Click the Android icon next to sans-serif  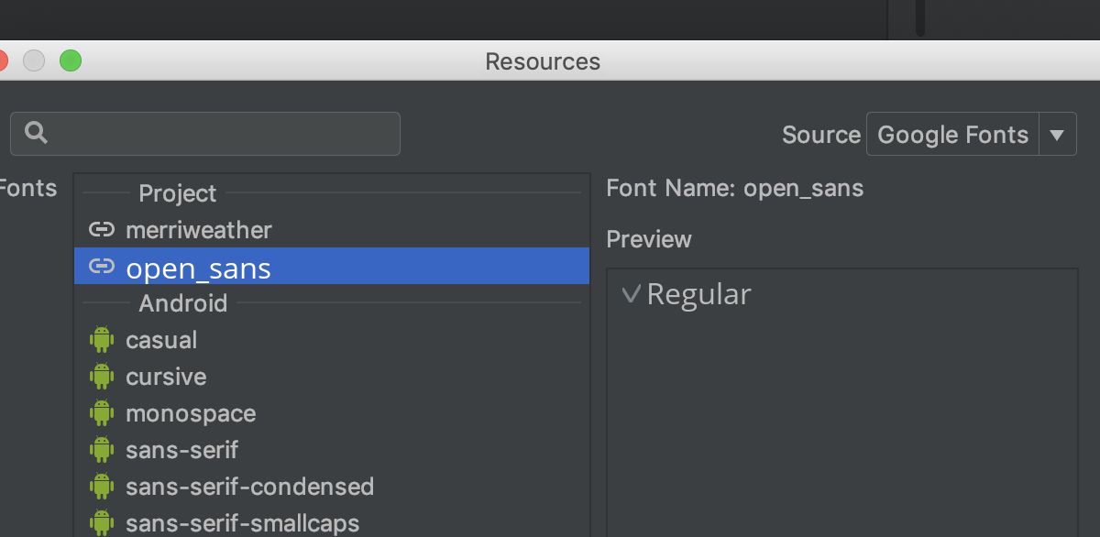pos(102,449)
